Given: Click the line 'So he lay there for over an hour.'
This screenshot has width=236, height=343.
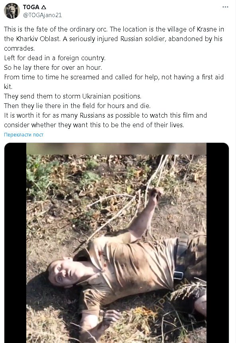Looking at the screenshot, I should click(x=53, y=67).
